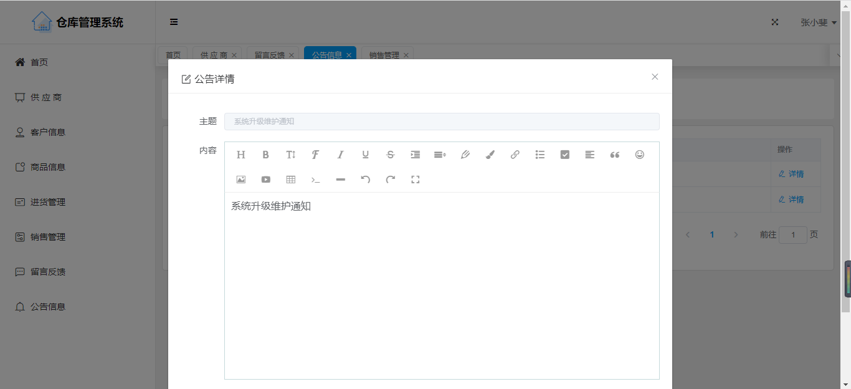Close the 公告详情 dialog
The height and width of the screenshot is (389, 851).
655,77
